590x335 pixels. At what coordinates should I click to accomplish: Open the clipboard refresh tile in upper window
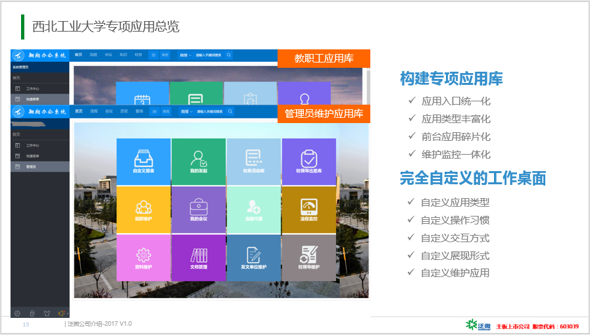(x=250, y=93)
